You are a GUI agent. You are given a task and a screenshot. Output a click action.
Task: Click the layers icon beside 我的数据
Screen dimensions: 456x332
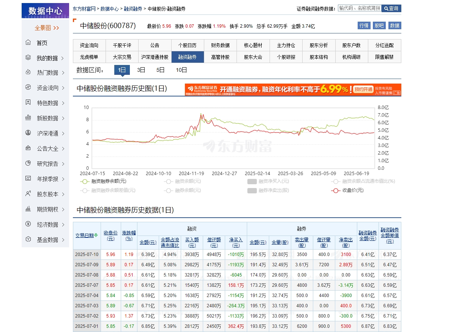pos(28,58)
